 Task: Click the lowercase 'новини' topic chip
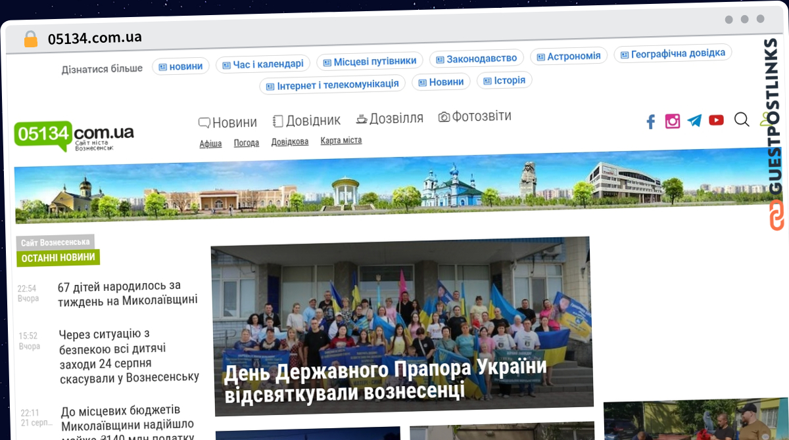181,66
